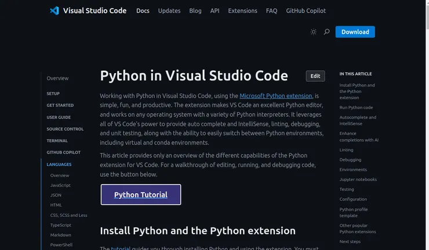The width and height of the screenshot is (429, 250).
Task: Open the HTML language page
Action: 56,205
